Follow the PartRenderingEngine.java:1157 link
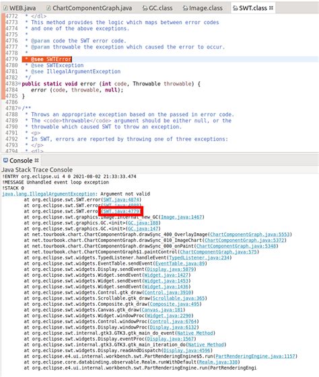319x377 pixels. pyautogui.click(x=255, y=356)
